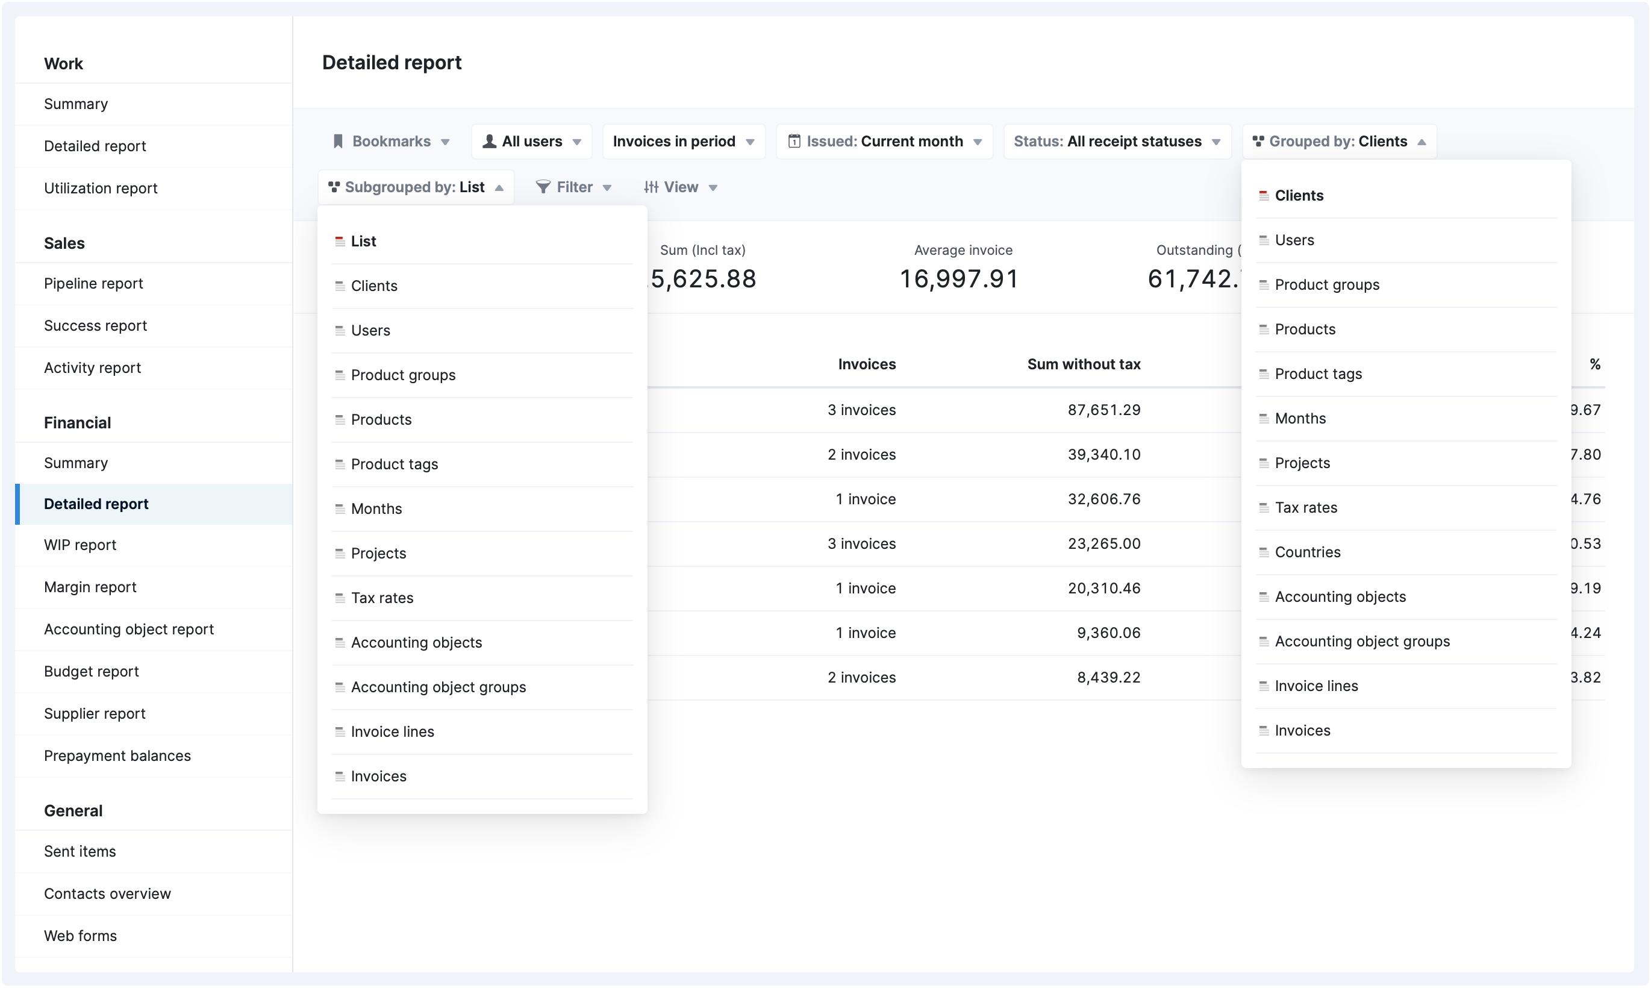This screenshot has width=1651, height=988.
Task: Open Activity report in the sidebar
Action: [x=153, y=367]
